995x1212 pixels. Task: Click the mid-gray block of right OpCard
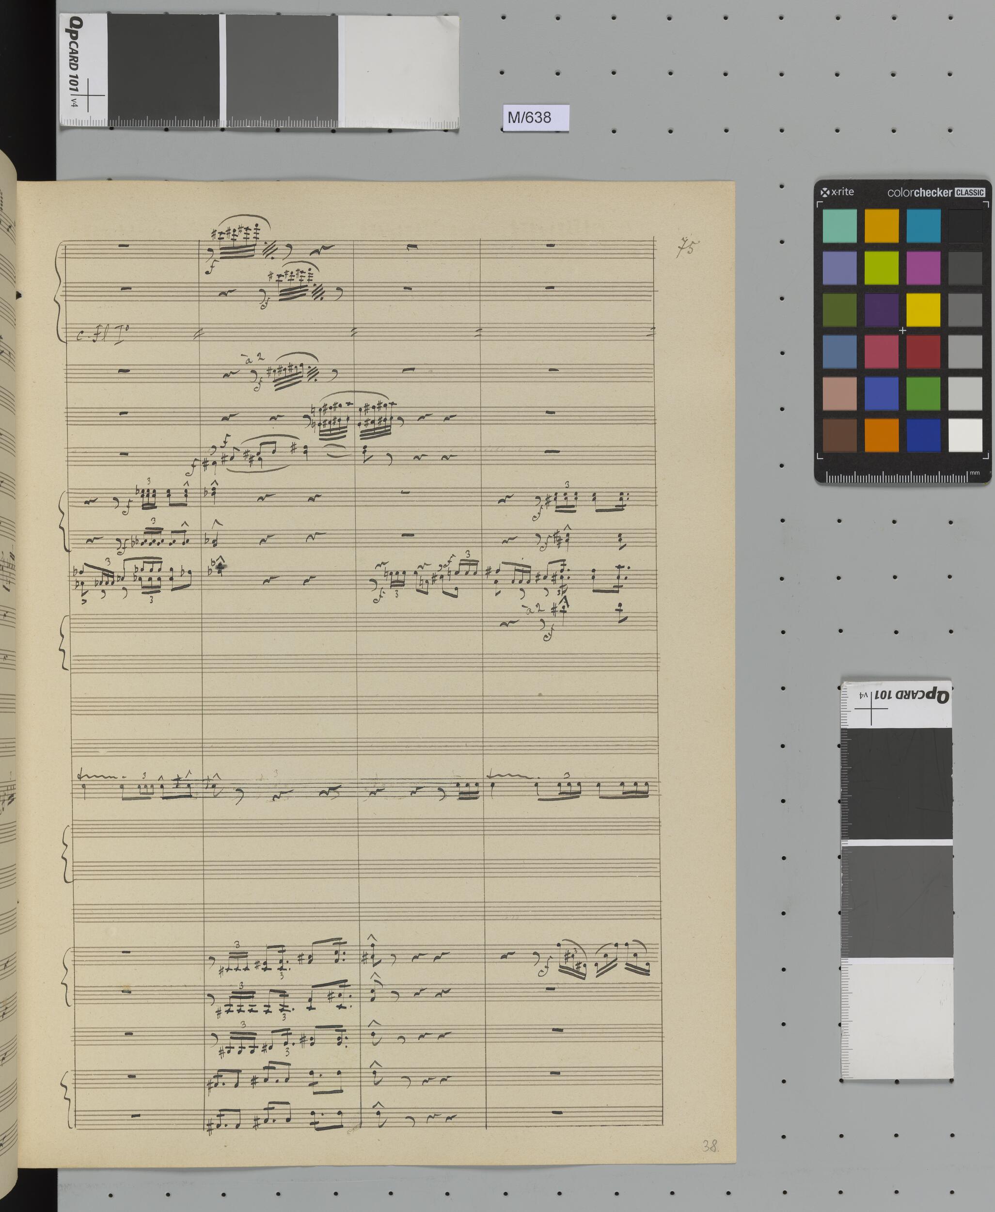pyautogui.click(x=897, y=901)
